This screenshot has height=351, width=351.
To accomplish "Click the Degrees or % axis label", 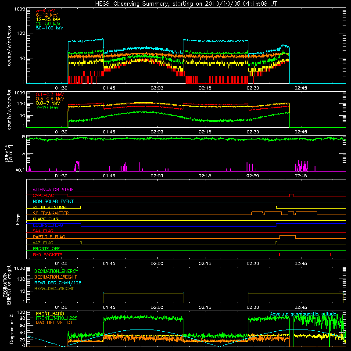I will (11, 330).
